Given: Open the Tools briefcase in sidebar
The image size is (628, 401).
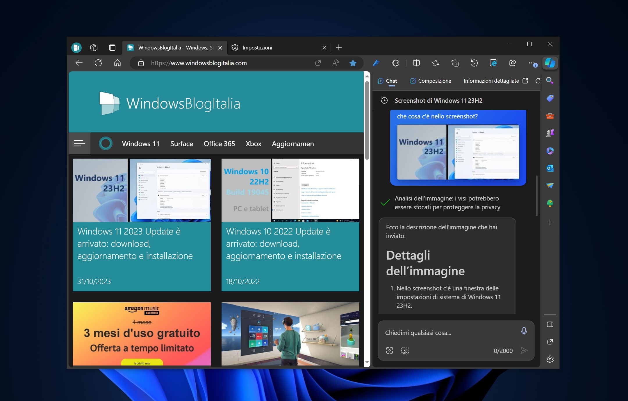Looking at the screenshot, I should coord(550,116).
